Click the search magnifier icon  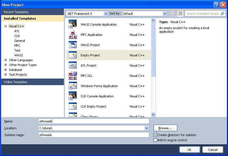pyautogui.click(x=222, y=13)
